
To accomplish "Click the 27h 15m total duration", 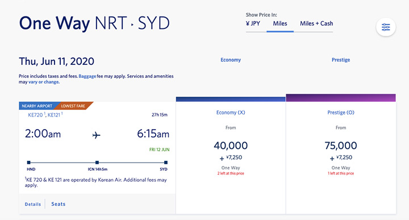I will pos(160,115).
